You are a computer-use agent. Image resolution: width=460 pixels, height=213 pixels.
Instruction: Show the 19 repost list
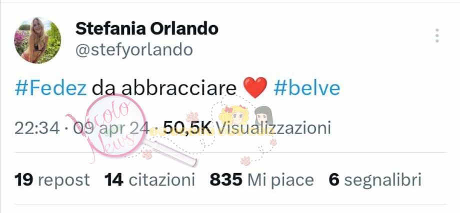[x=52, y=180]
